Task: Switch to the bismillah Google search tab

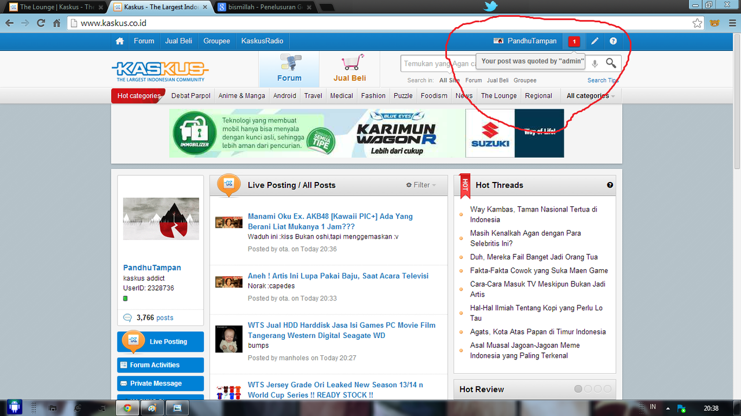Action: point(265,7)
